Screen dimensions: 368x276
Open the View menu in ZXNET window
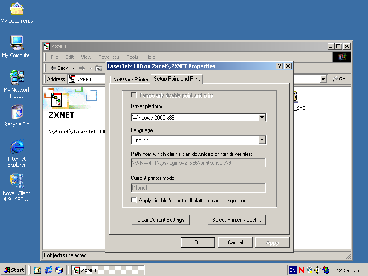(86, 57)
